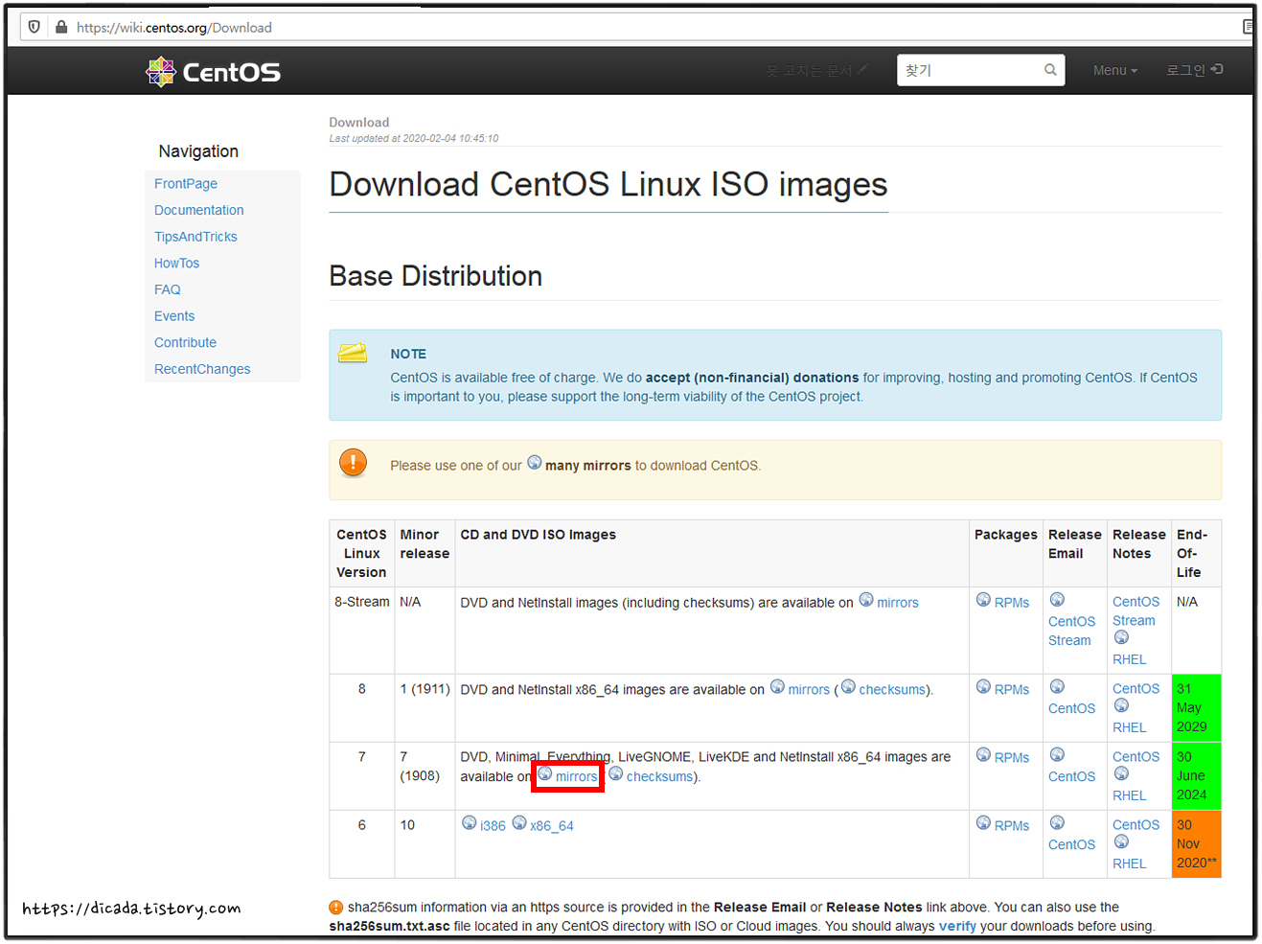Viewport: 1262px width, 944px height.
Task: Open RPMs link in version 6 row
Action: 1012,826
